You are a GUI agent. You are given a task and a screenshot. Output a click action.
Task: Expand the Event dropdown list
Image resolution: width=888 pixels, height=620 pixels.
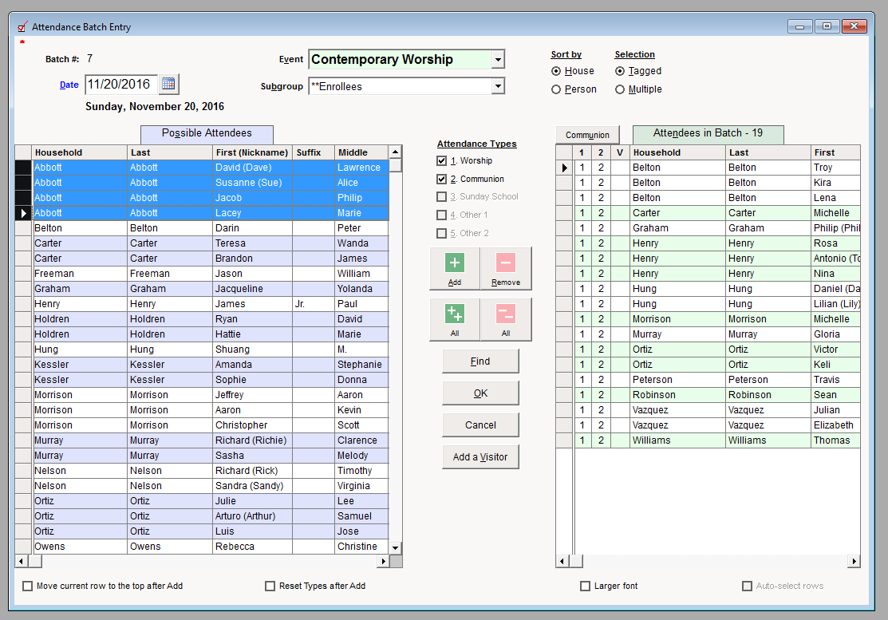tap(498, 59)
